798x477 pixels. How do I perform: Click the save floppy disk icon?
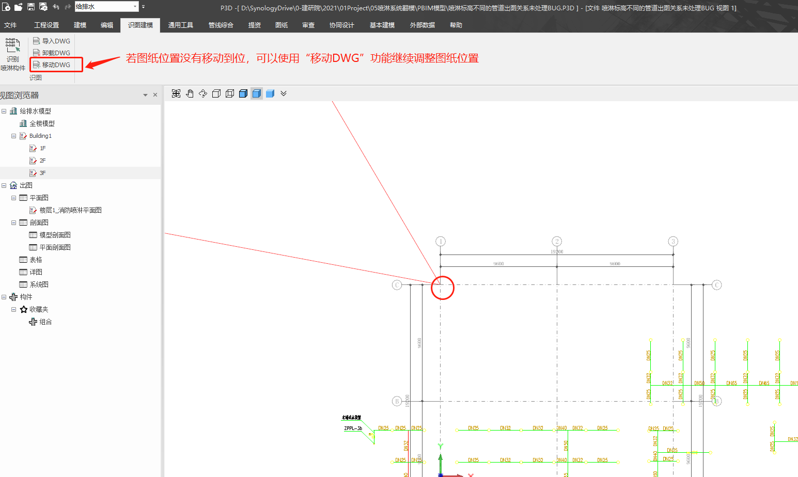point(31,7)
